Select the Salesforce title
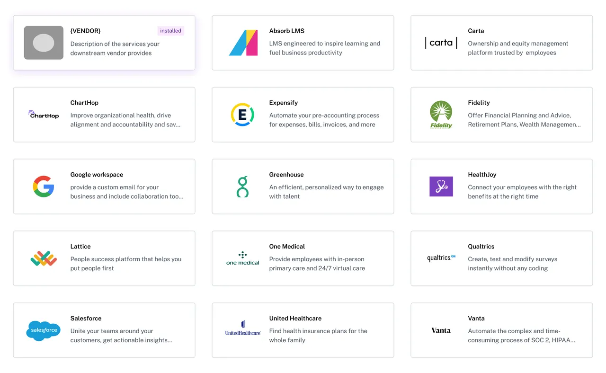The height and width of the screenshot is (373, 606). pyautogui.click(x=86, y=319)
